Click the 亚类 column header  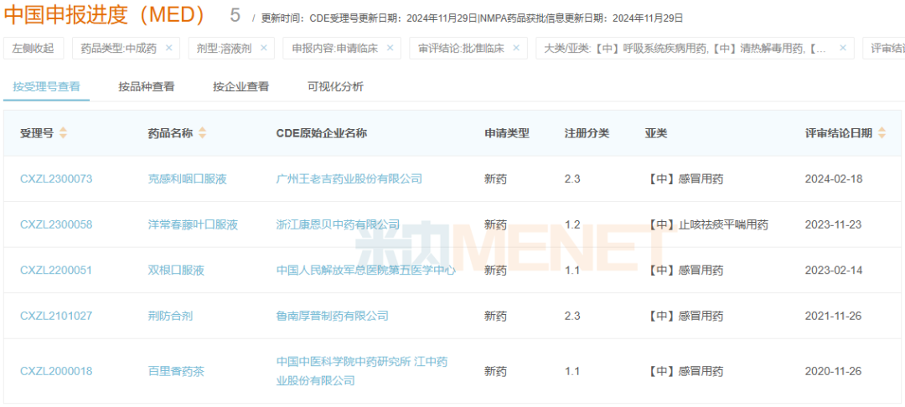point(656,133)
